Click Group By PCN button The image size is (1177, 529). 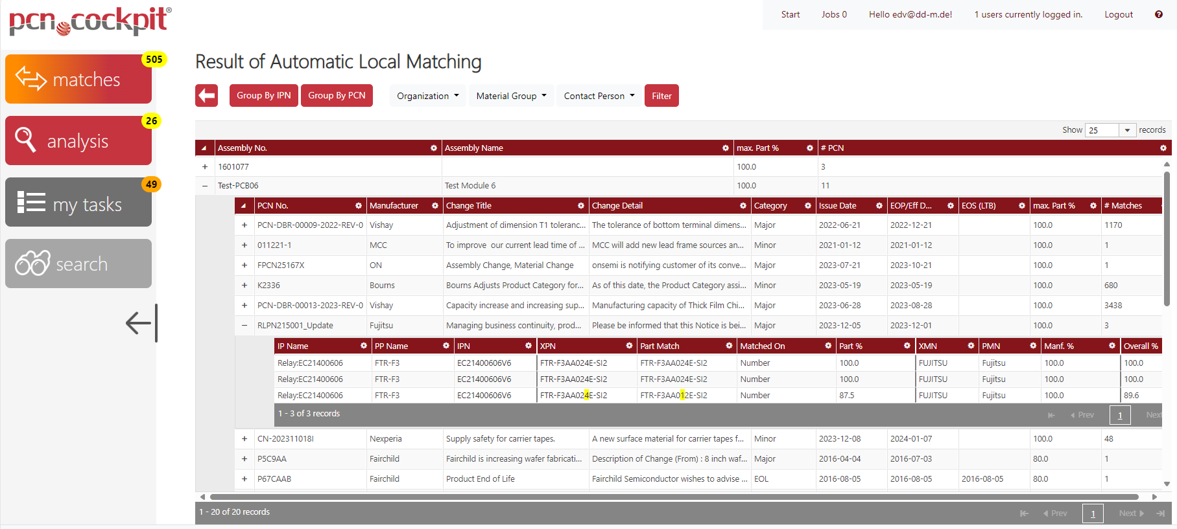[x=337, y=96]
